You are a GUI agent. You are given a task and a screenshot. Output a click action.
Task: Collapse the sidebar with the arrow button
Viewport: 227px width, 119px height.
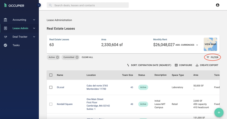pos(39,5)
